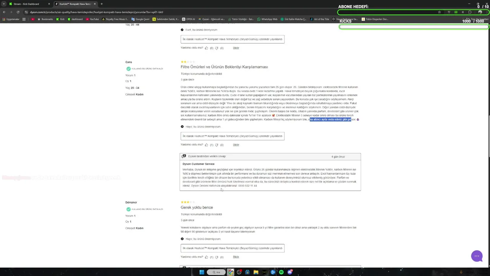Open Chrome from the taskbar
Image resolution: width=490 pixels, height=276 pixels.
point(230,272)
